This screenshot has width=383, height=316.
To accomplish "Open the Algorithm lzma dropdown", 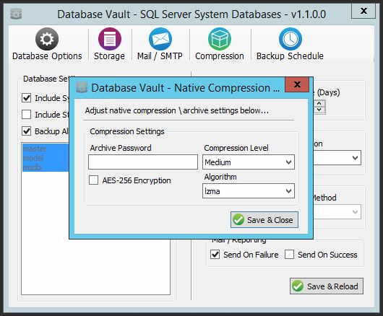I will (249, 191).
